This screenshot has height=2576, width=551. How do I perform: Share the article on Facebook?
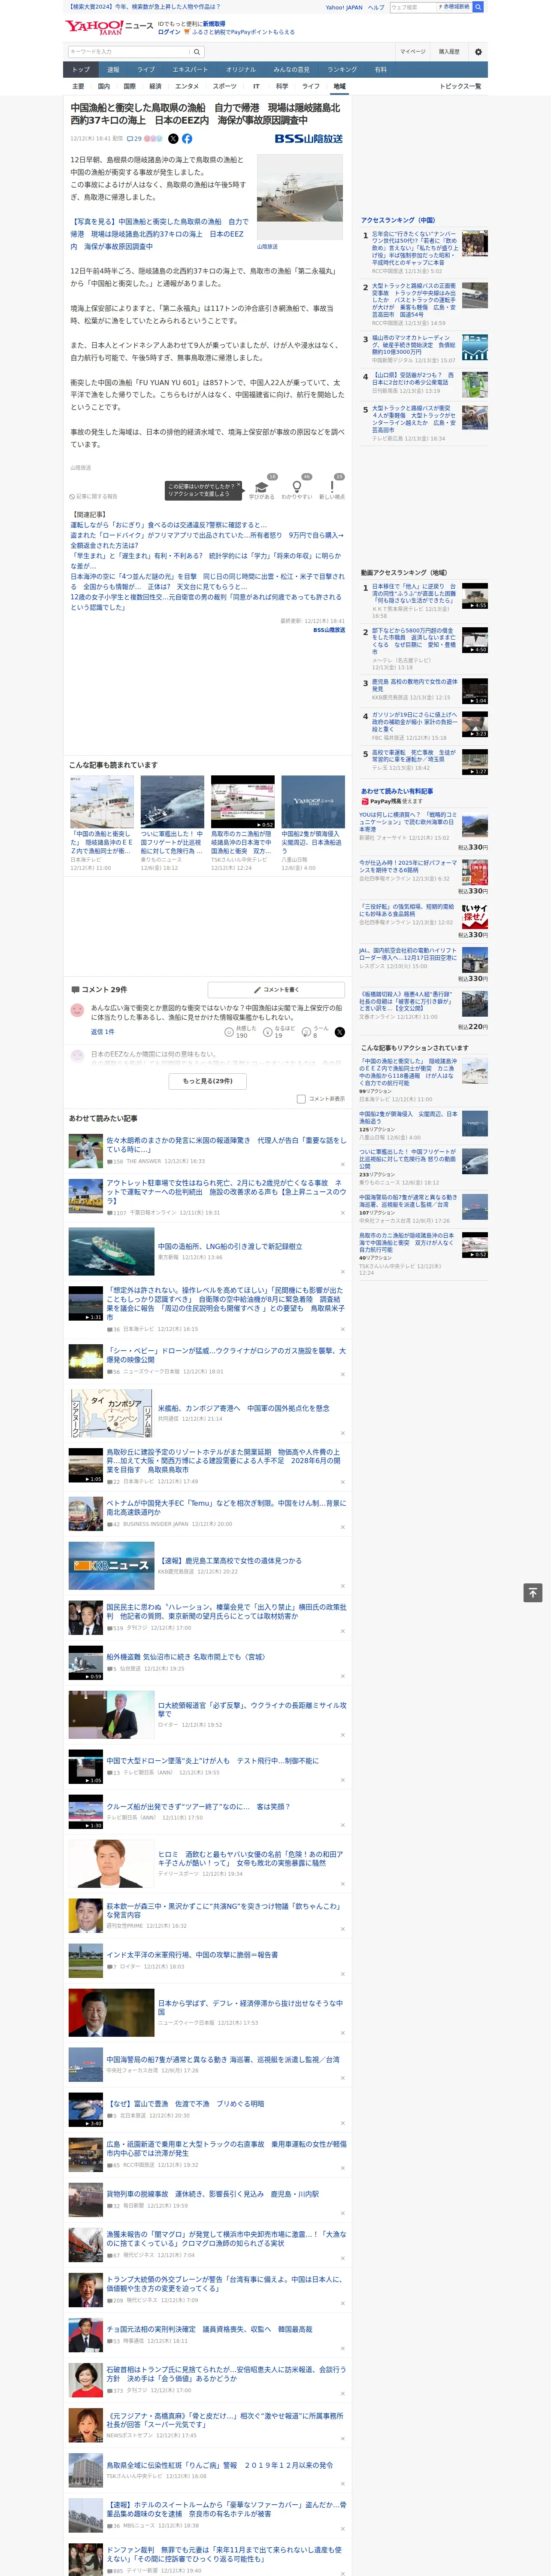187,139
